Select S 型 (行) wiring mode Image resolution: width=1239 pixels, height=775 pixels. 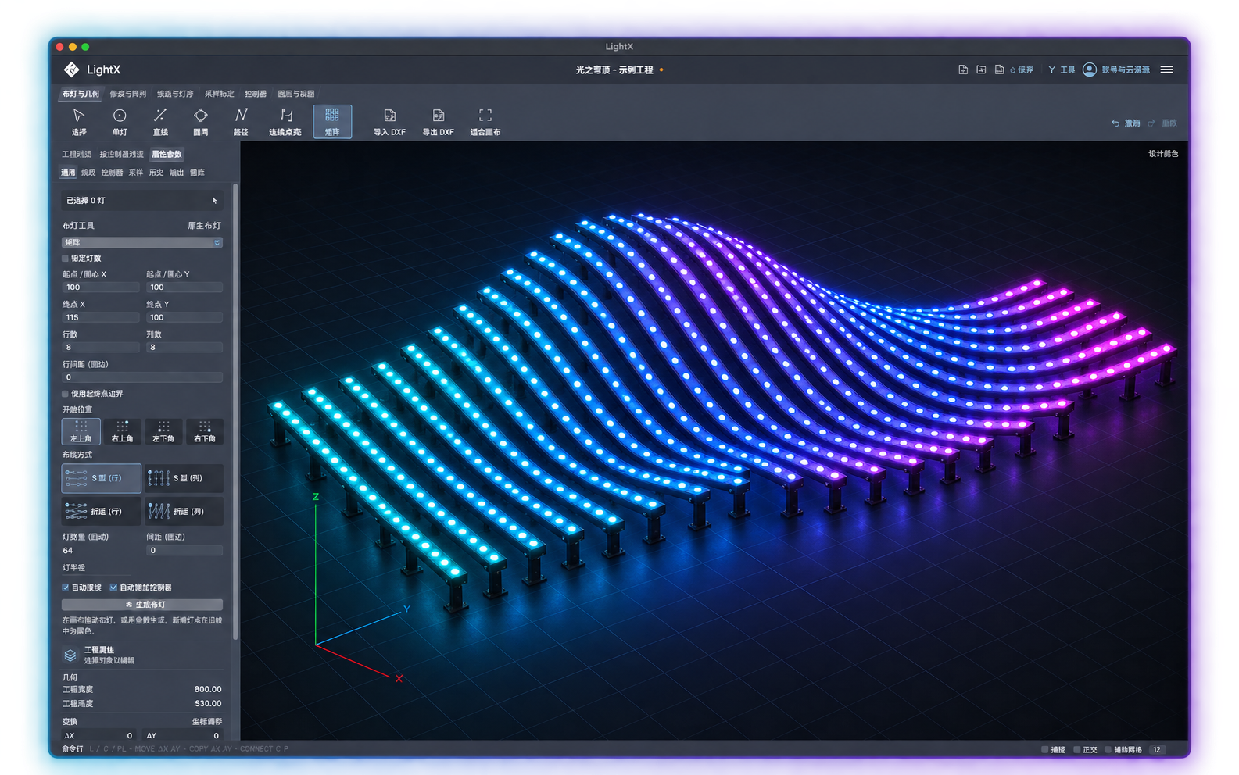point(102,478)
